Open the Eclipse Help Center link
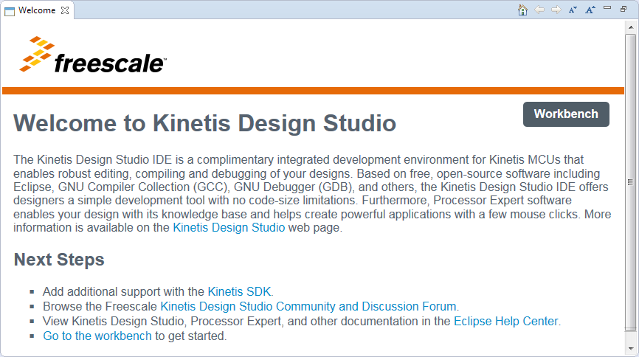Viewport: 639px width, 357px height. (x=505, y=321)
